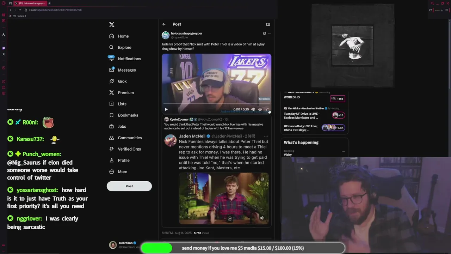This screenshot has height=254, width=451.
Task: Play the Lakers jersey video
Action: coord(166,109)
